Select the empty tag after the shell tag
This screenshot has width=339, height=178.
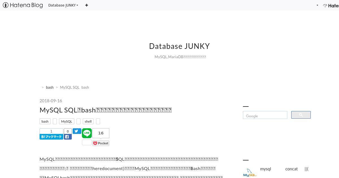click(98, 121)
